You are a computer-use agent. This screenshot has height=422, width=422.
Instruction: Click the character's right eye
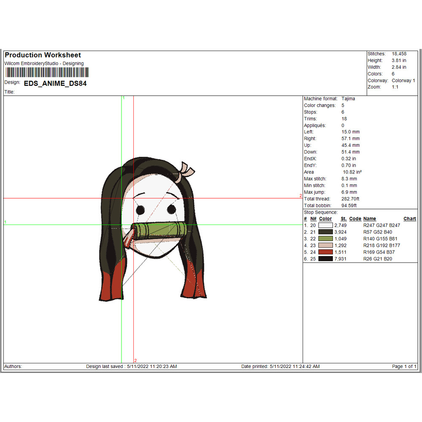[x=171, y=209]
